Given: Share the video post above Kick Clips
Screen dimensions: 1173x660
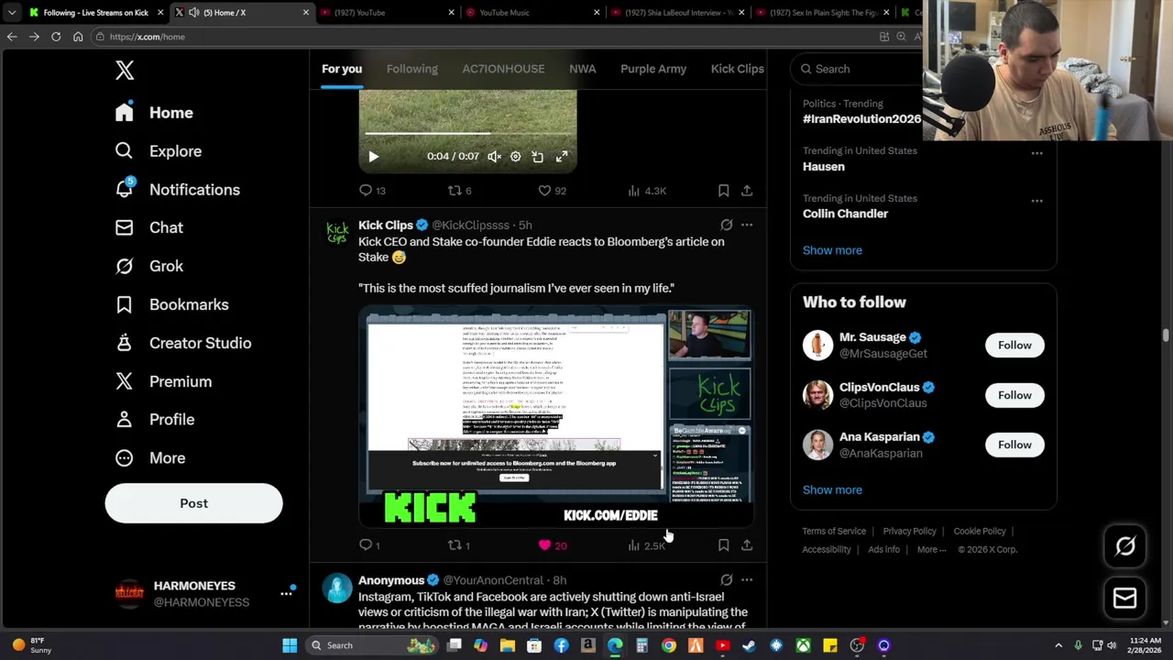Looking at the screenshot, I should pyautogui.click(x=747, y=191).
